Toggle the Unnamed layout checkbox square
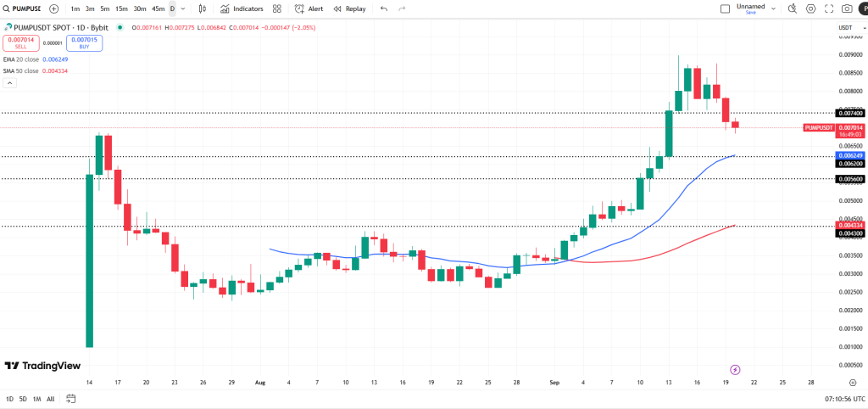 pyautogui.click(x=726, y=8)
